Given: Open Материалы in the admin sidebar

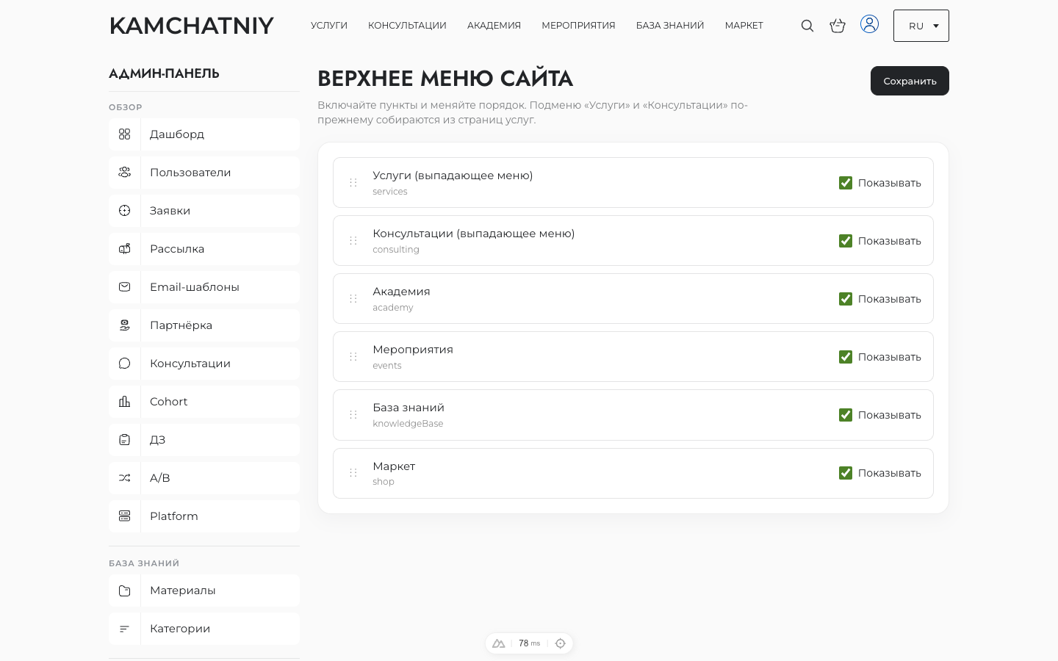Looking at the screenshot, I should [204, 590].
